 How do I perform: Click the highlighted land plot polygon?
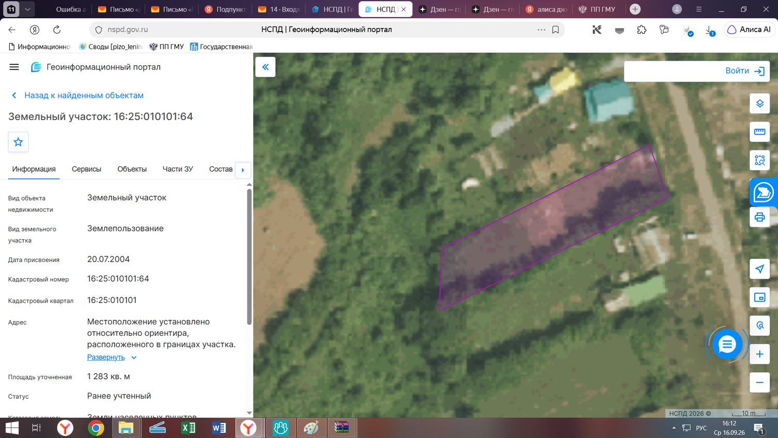click(553, 228)
